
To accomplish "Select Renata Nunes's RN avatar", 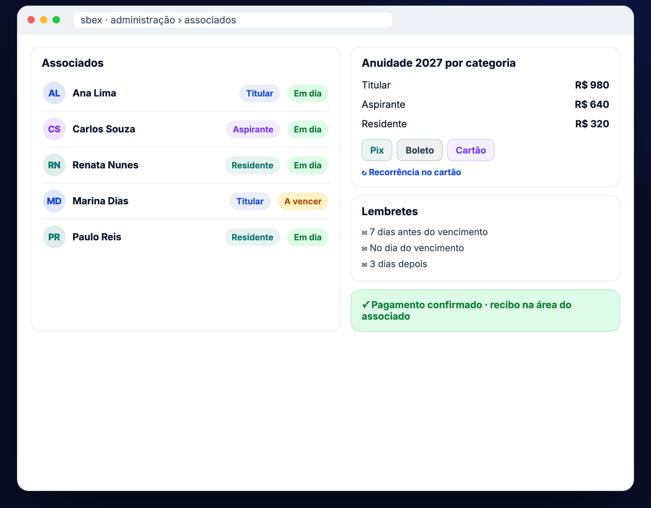I will [54, 165].
